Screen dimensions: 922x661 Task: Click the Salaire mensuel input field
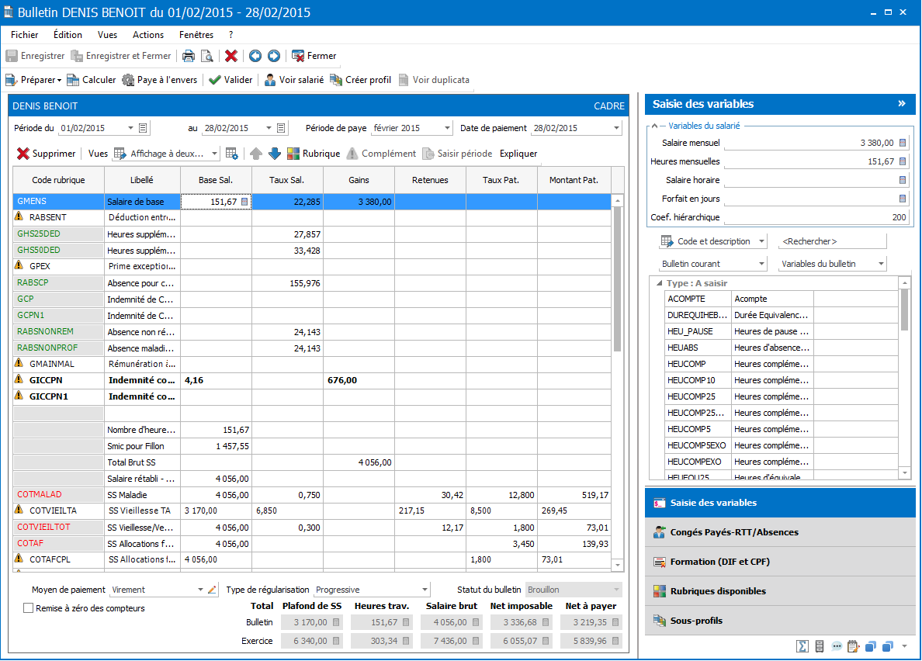[807, 143]
